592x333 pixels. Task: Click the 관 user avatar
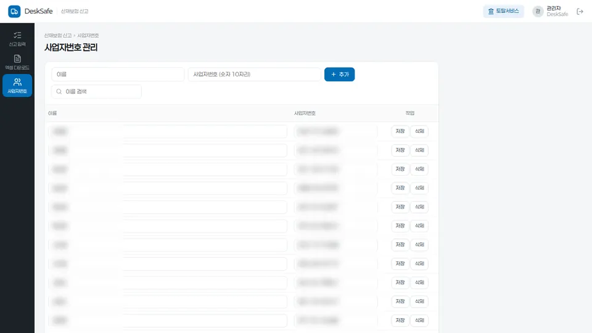(538, 11)
